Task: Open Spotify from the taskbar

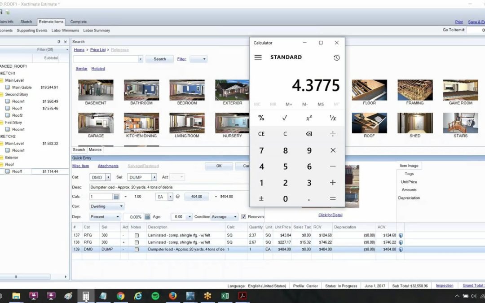Action: (155, 296)
